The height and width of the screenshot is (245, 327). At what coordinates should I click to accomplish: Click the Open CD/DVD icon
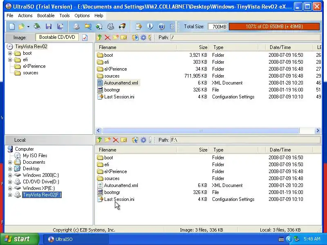click(37, 27)
